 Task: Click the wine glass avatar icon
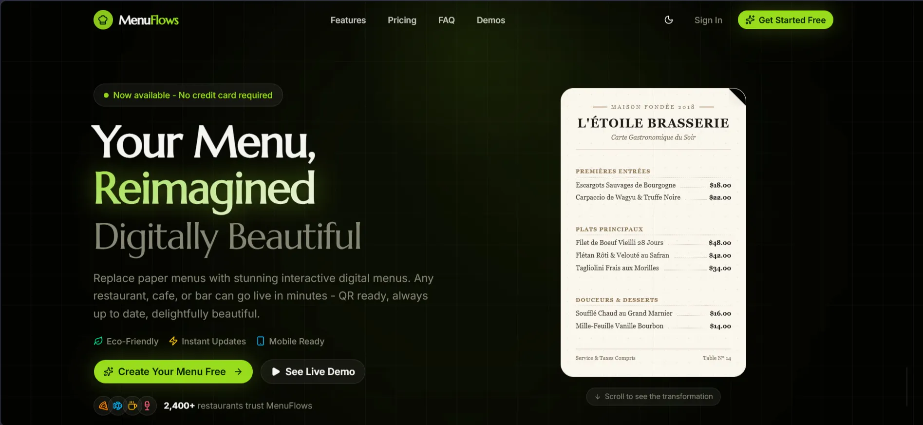pos(147,406)
